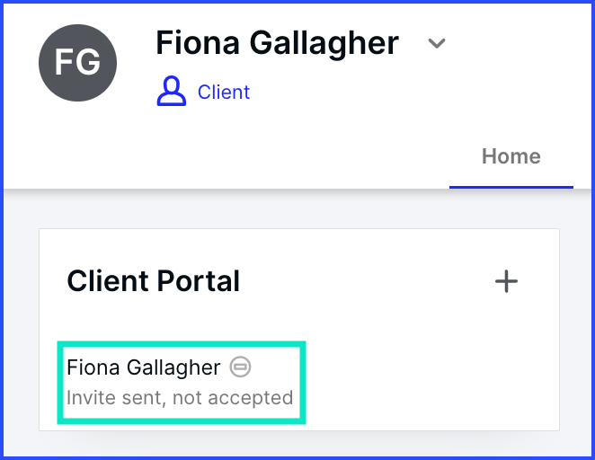Click the underlined Home navigation item
The width and height of the screenshot is (595, 460).
tap(511, 156)
